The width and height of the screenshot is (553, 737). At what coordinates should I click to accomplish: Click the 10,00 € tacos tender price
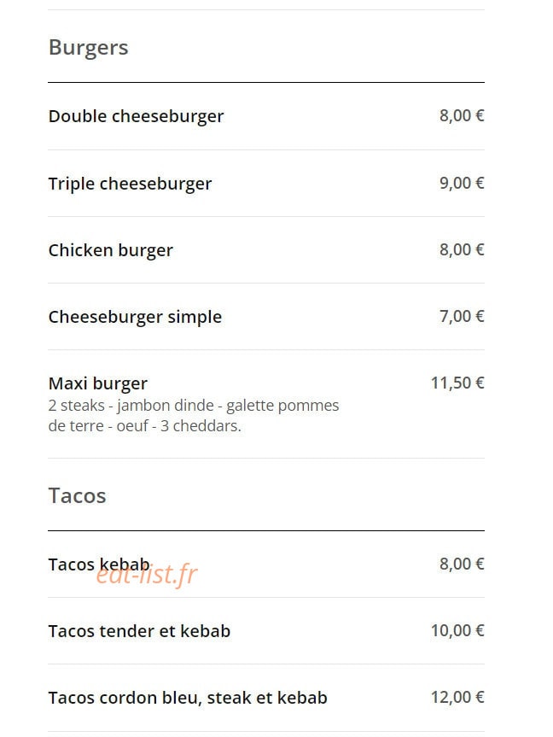(457, 631)
